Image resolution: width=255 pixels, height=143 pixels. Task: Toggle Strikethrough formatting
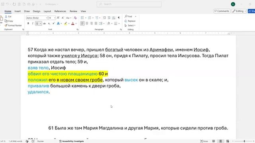click(x=44, y=23)
